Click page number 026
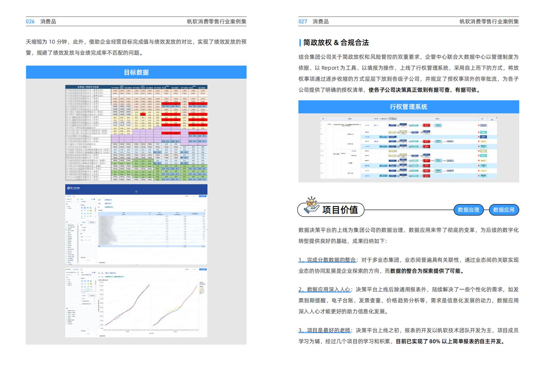Image resolution: width=545 pixels, height=370 pixels. point(30,21)
